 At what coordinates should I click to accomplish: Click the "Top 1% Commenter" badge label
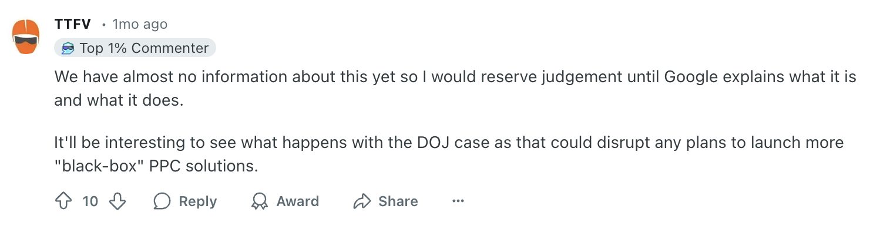144,48
